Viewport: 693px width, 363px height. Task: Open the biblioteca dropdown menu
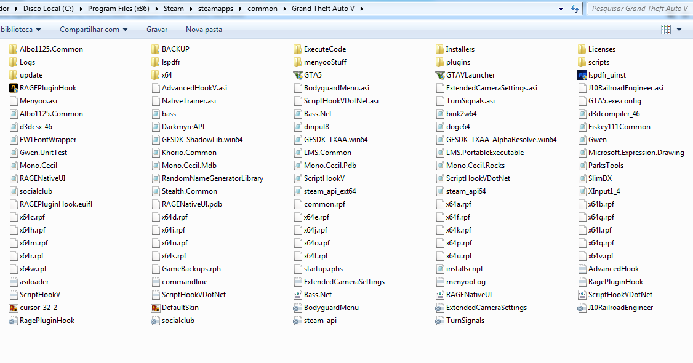coord(21,30)
